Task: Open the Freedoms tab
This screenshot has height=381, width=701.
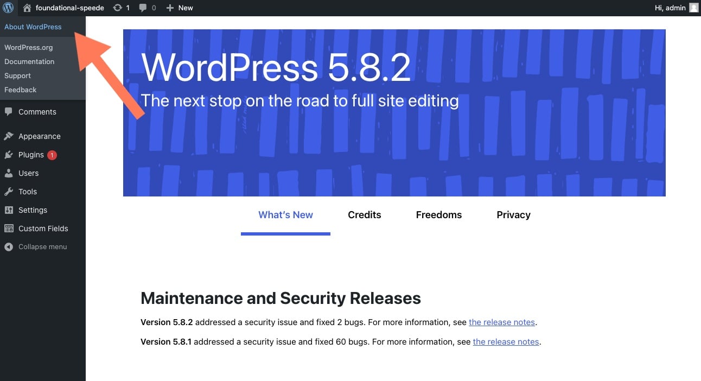Action: 438,214
